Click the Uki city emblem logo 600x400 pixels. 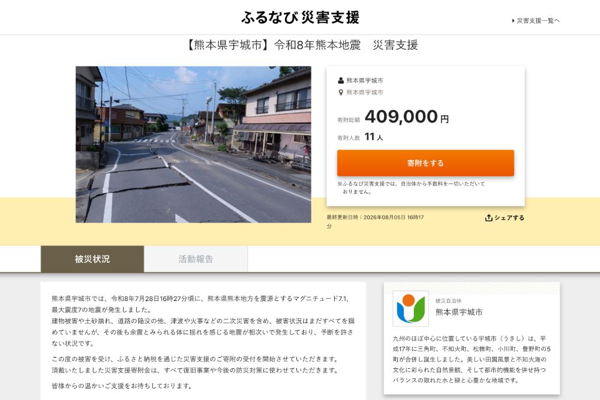click(410, 308)
